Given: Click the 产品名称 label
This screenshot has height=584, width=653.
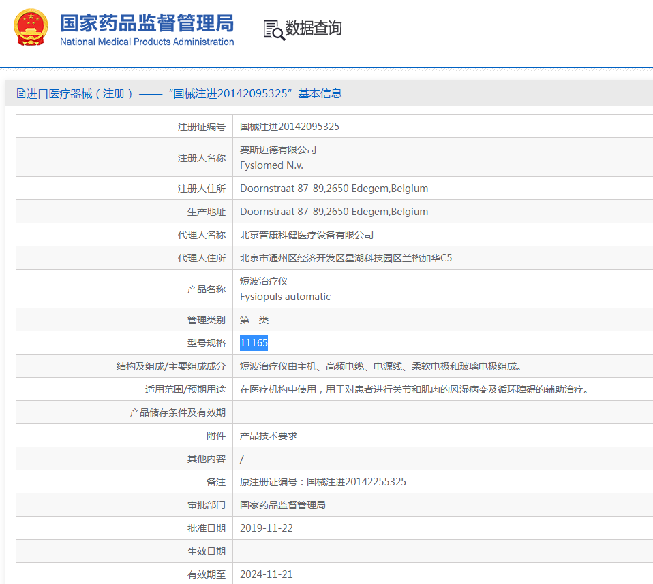Looking at the screenshot, I should [x=206, y=289].
